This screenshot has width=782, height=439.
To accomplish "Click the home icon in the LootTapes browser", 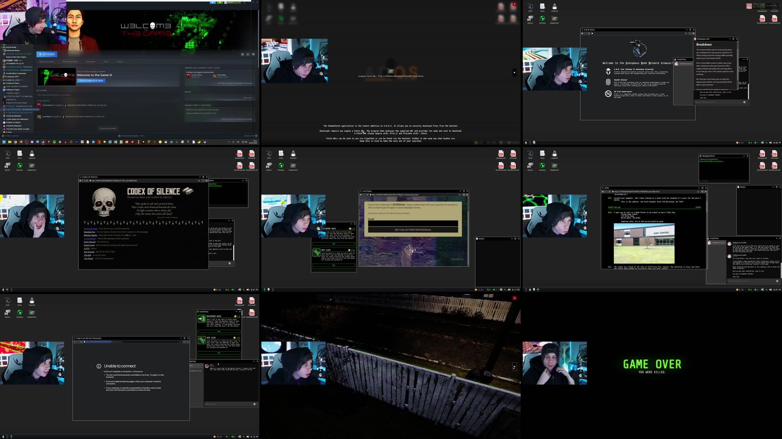I will (x=361, y=195).
